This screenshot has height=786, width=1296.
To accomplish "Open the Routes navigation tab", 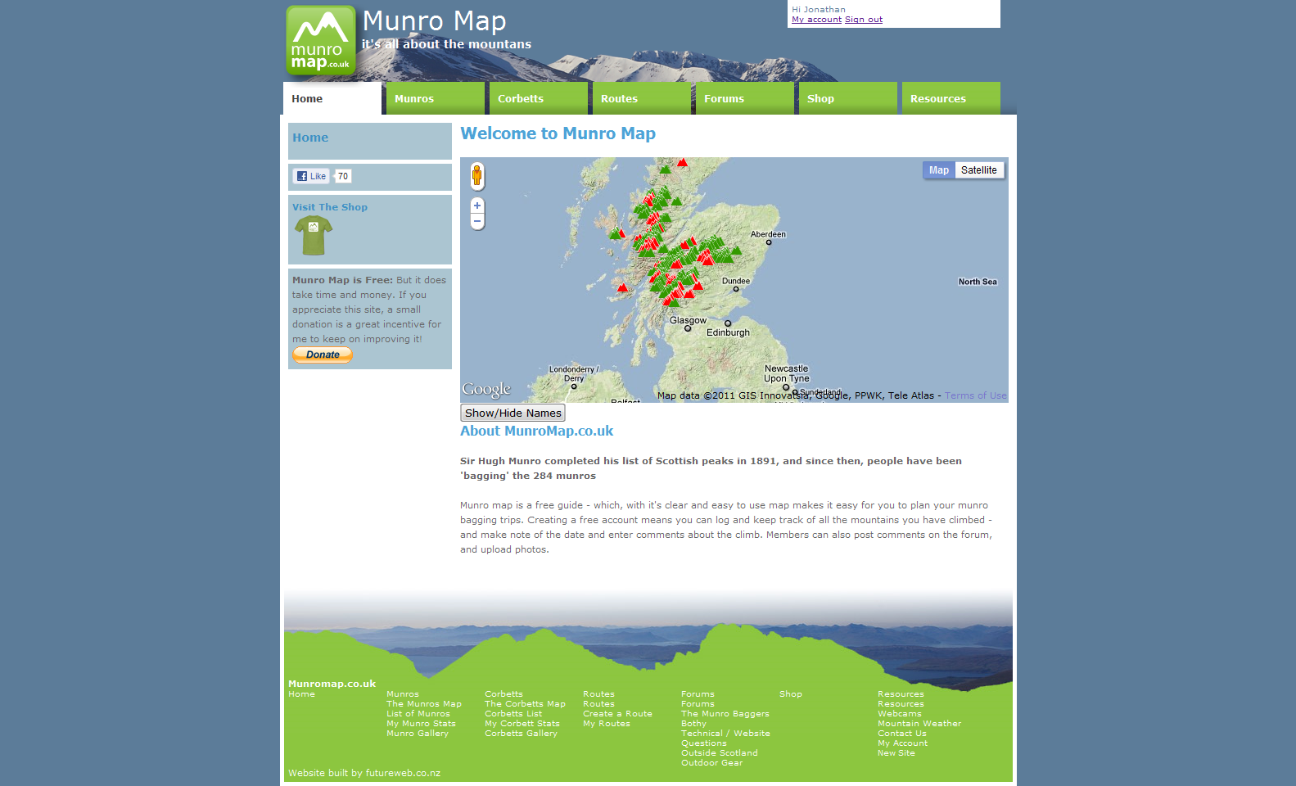I will [x=642, y=98].
